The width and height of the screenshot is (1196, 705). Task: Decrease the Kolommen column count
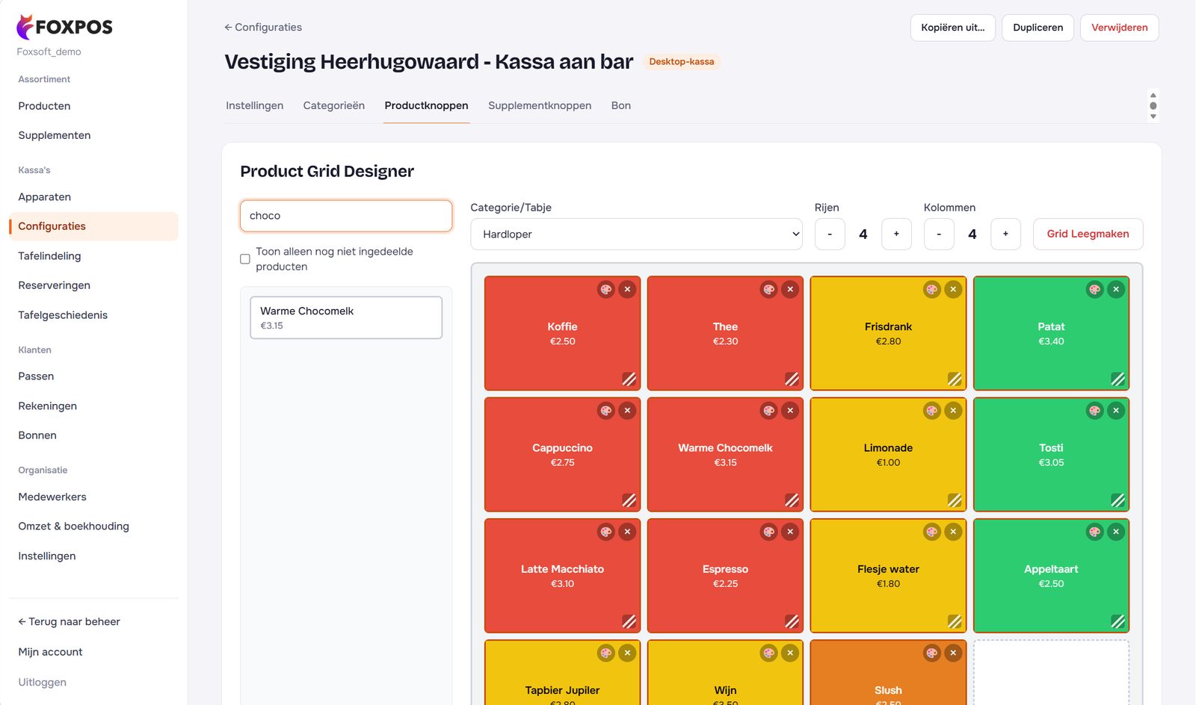tap(939, 234)
